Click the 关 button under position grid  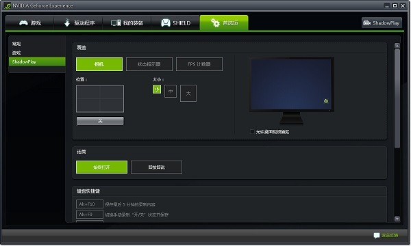[x=100, y=121]
